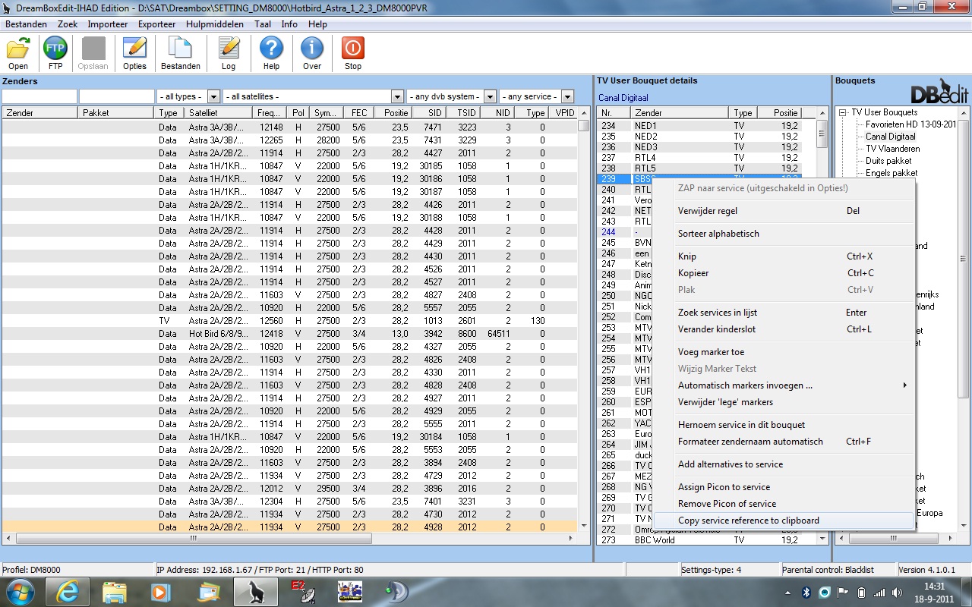Choose Formateer zendernaam automatisch
Image resolution: width=972 pixels, height=607 pixels.
pyautogui.click(x=785, y=442)
